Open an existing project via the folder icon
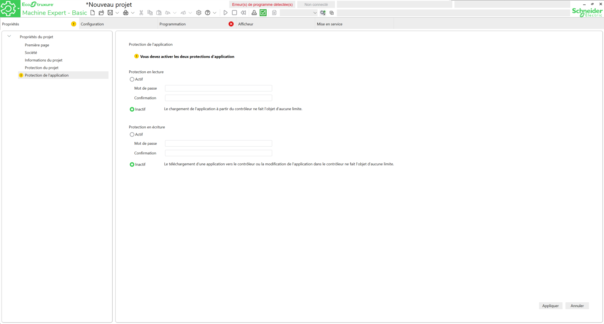604x324 pixels. (x=101, y=13)
